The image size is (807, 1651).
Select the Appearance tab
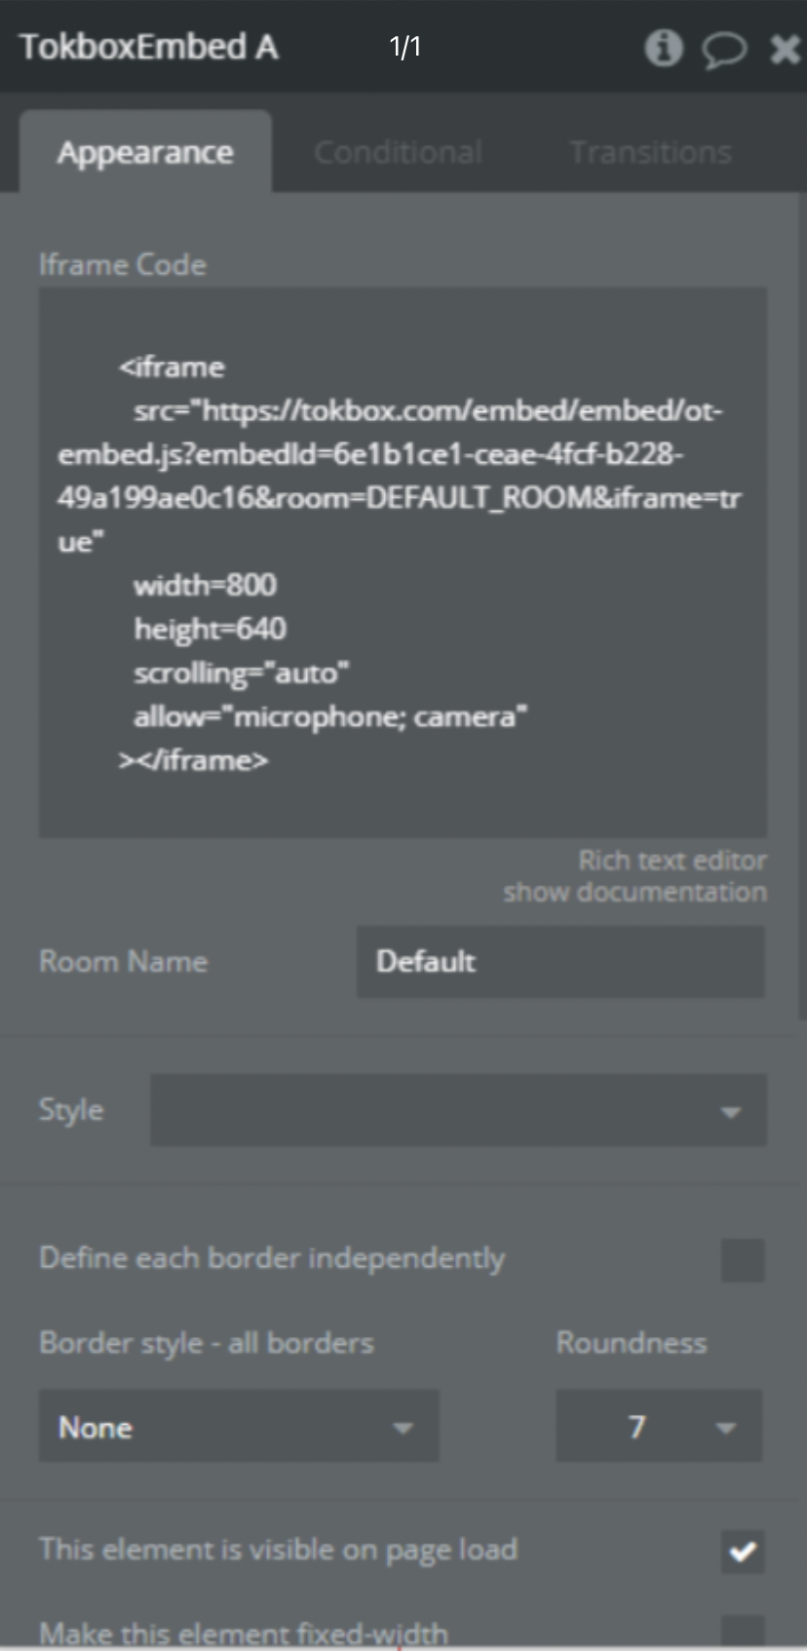pos(145,152)
